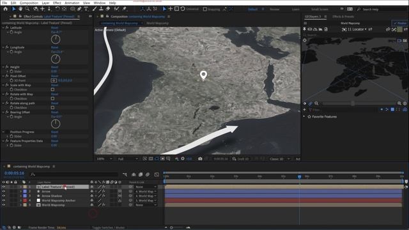Select the Pen tool
The height and width of the screenshot is (230, 409).
click(x=79, y=9)
